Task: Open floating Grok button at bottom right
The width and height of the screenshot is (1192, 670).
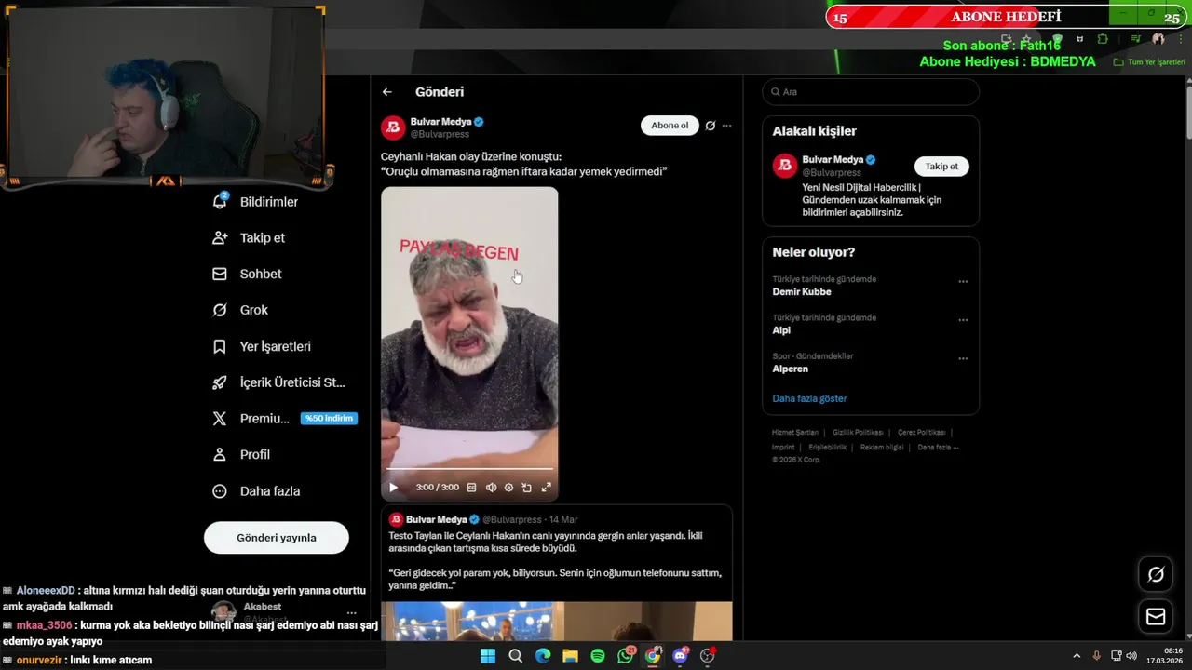Action: point(1156,575)
